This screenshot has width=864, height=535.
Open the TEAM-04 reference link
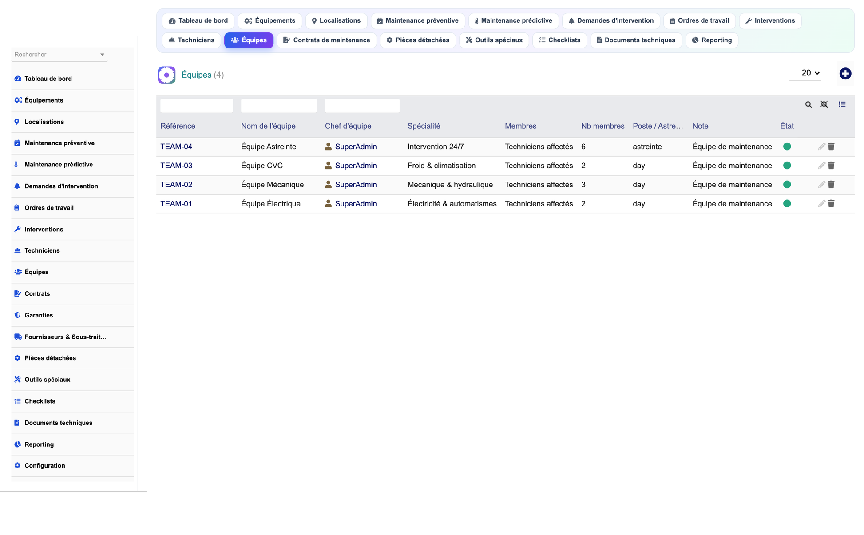pyautogui.click(x=176, y=147)
